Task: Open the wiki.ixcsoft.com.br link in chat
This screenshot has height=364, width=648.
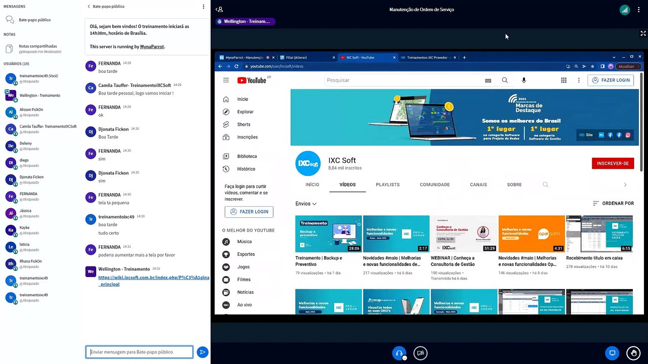Action: pyautogui.click(x=153, y=281)
